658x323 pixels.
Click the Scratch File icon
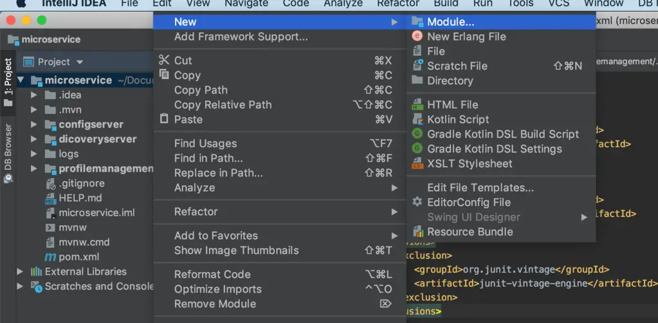417,66
